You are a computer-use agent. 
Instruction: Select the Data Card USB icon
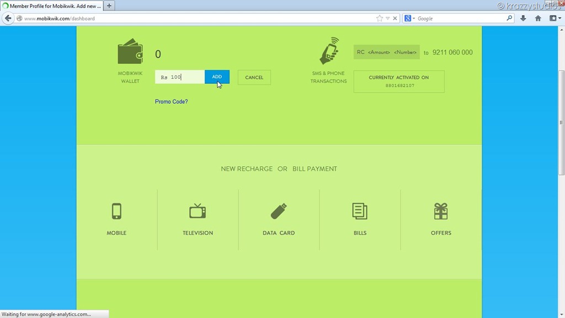click(x=279, y=211)
